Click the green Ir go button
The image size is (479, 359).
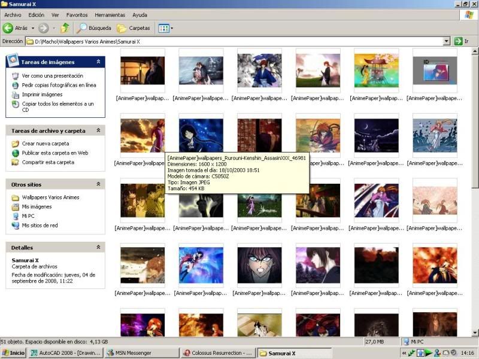point(461,41)
